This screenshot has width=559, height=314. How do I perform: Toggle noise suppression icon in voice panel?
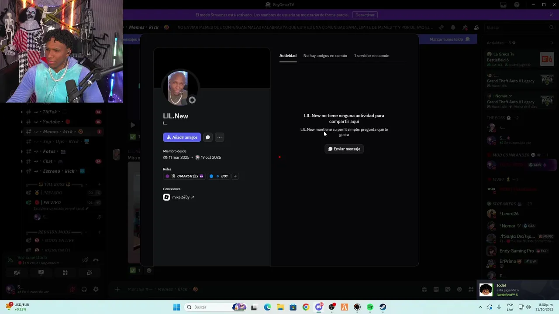coord(85,260)
